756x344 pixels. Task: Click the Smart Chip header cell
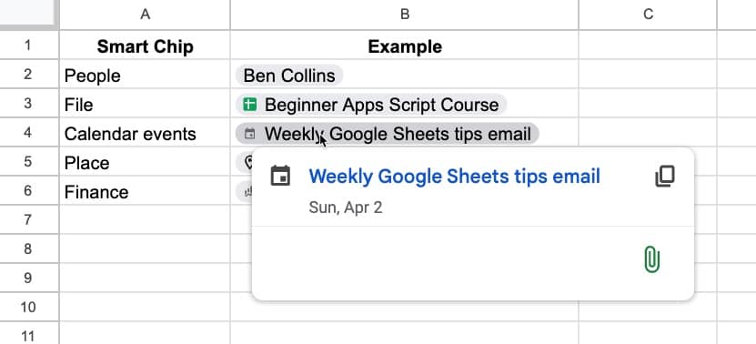[145, 46]
